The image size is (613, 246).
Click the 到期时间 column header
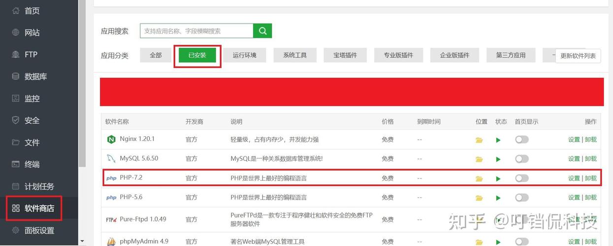[x=429, y=122]
